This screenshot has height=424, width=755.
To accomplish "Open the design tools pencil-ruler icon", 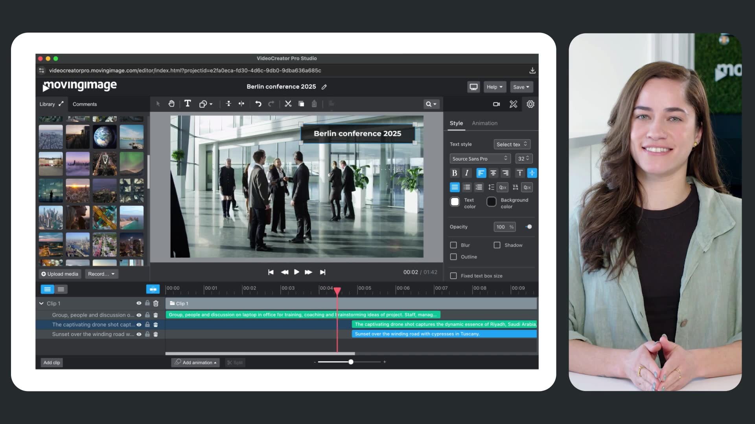I will pos(514,104).
